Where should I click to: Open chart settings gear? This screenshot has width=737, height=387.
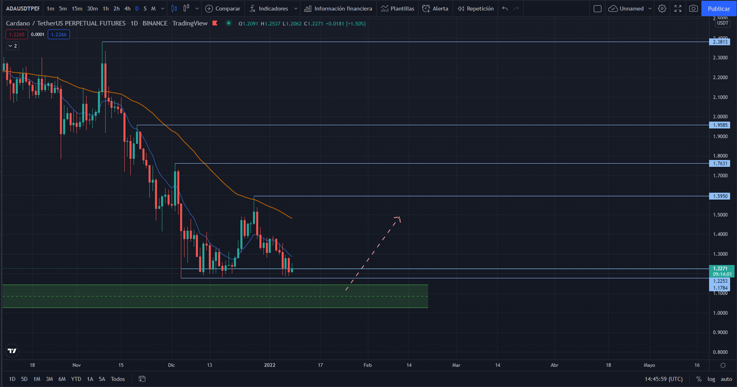662,9
